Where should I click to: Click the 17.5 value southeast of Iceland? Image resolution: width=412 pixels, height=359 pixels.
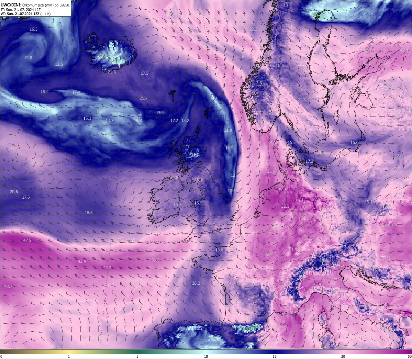pyautogui.click(x=145, y=73)
